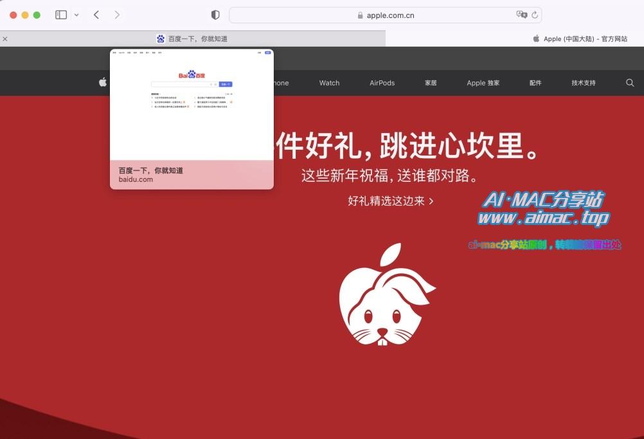The width and height of the screenshot is (644, 439).
Task: Click the 这些新年祝福,送谁都对路。 subtitle
Action: tap(389, 175)
